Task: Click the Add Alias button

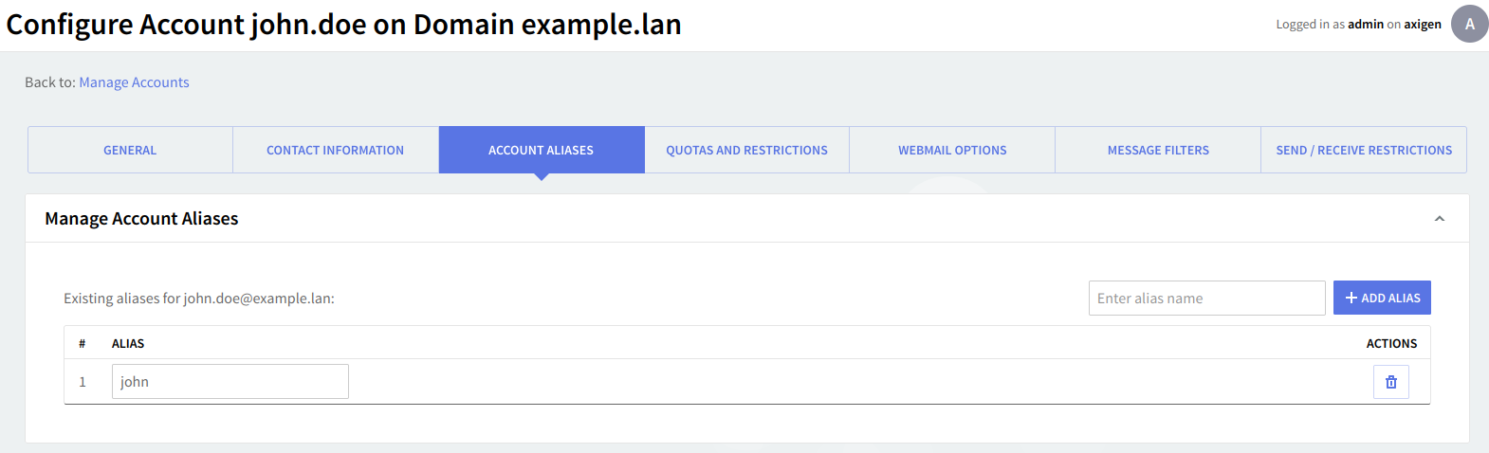Action: (x=1382, y=298)
